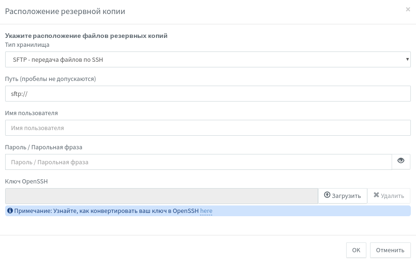Click the info icon in the note banner

(10, 211)
